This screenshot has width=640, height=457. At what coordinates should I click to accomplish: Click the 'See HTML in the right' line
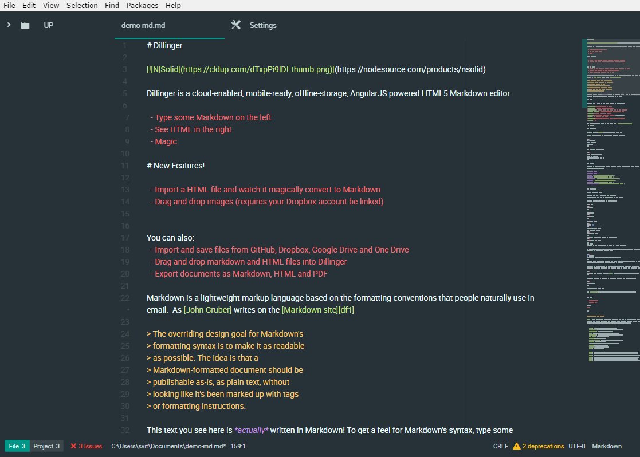click(x=191, y=129)
